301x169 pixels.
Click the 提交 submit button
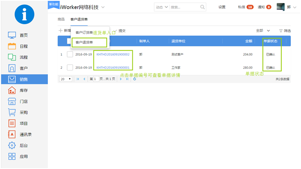(122, 31)
